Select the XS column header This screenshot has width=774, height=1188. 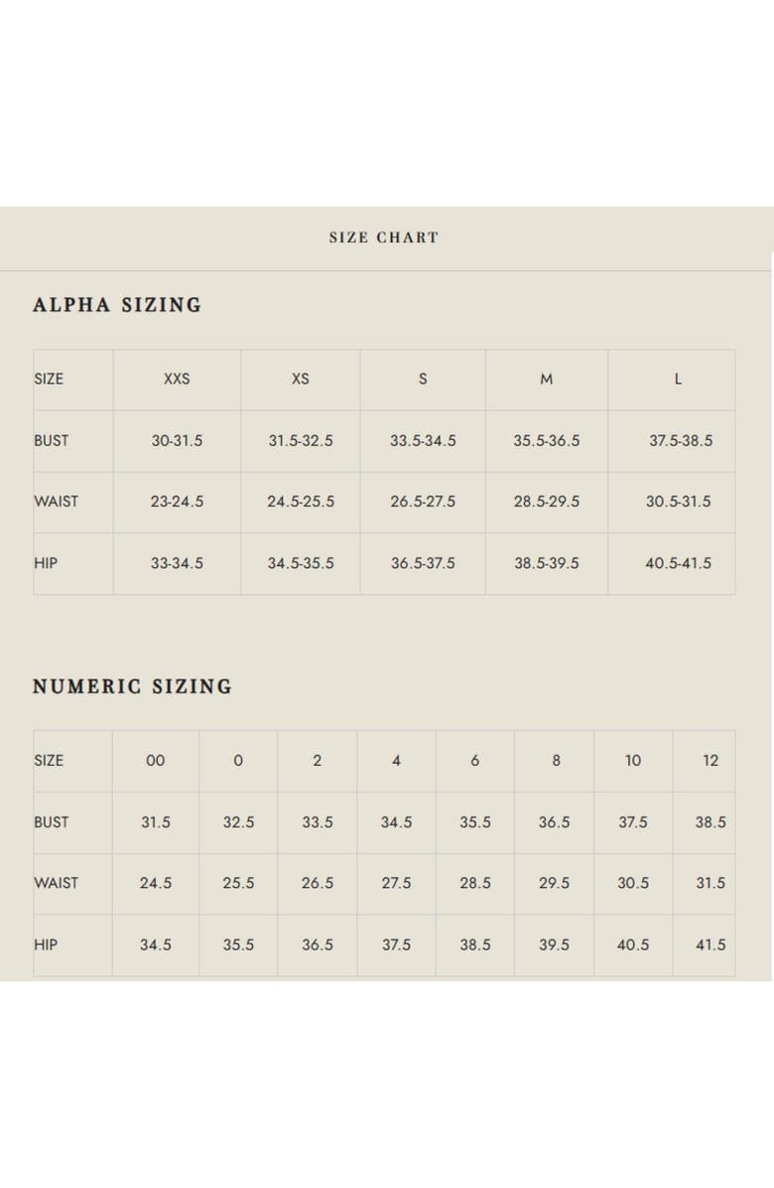click(301, 378)
